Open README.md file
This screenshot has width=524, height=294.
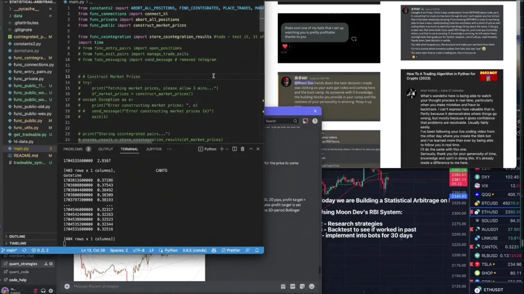pos(25,156)
